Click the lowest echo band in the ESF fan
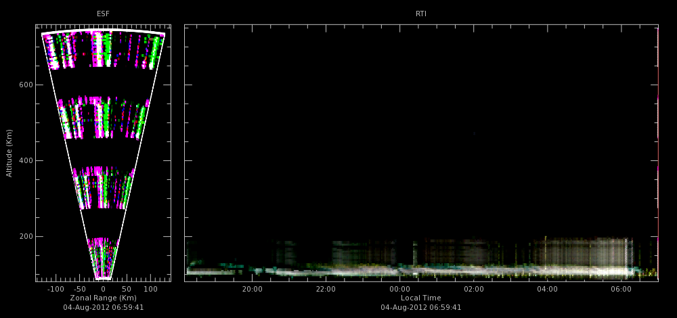The image size is (677, 318). click(103, 258)
